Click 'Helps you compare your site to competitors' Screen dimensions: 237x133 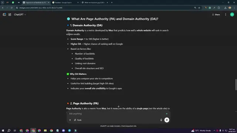91,79
